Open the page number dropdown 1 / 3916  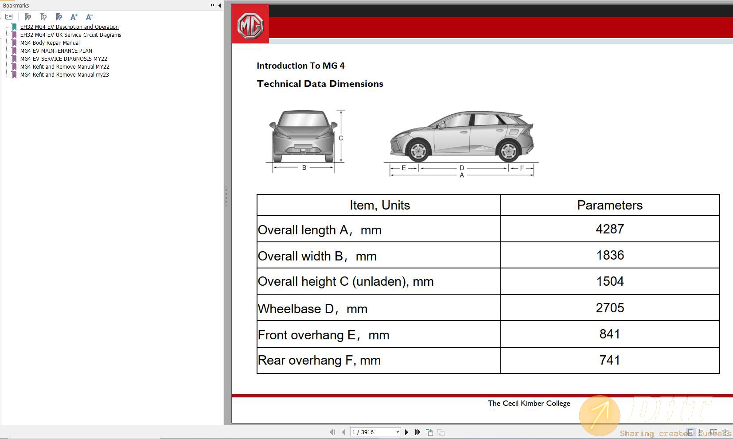click(x=398, y=432)
